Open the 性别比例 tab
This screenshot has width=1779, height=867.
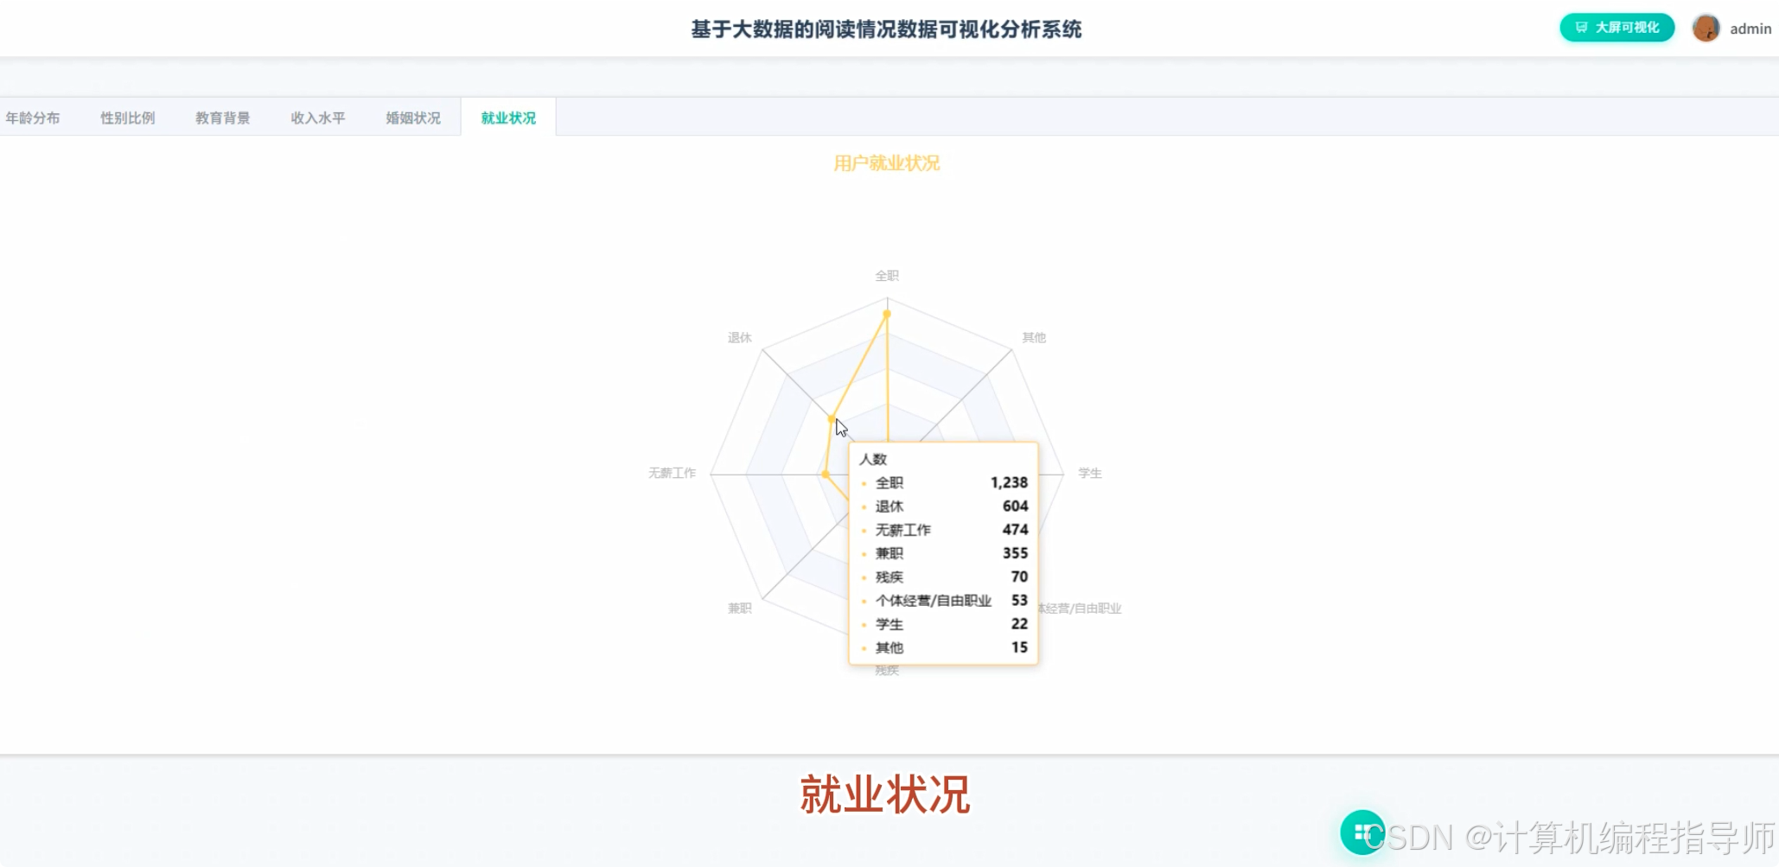pos(127,117)
